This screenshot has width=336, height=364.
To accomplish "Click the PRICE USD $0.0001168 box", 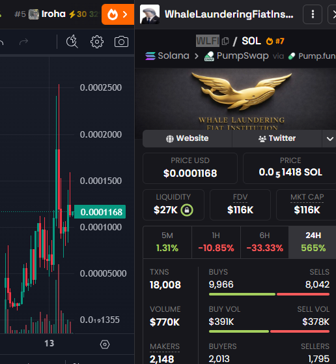I will (190, 168).
